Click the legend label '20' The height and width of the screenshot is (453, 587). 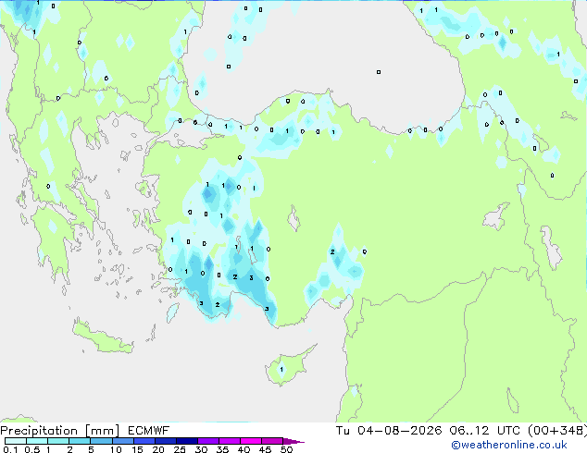(x=158, y=449)
